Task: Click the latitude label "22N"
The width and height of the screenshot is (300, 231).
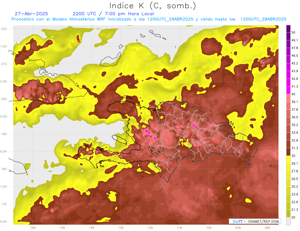Action: [4, 29]
